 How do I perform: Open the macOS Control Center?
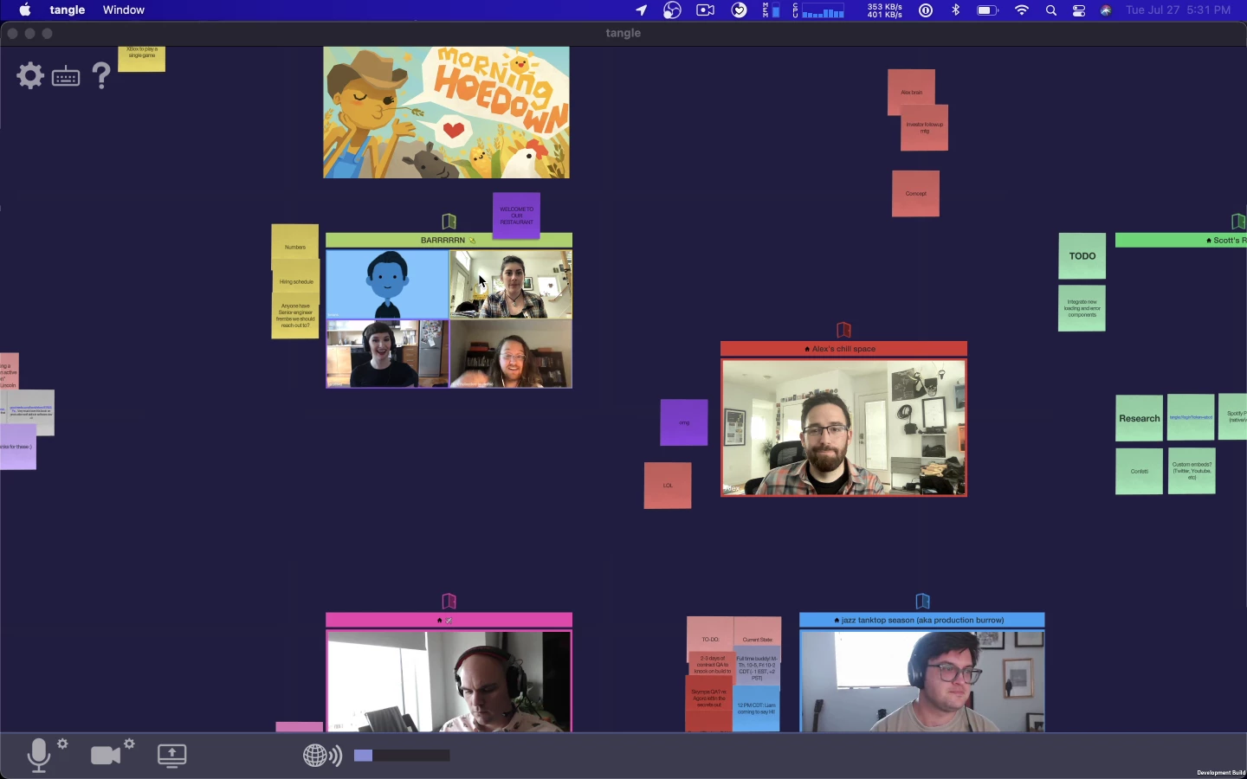click(1079, 10)
